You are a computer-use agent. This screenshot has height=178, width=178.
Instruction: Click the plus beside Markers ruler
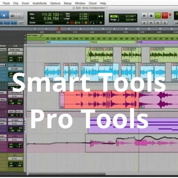point(25,42)
